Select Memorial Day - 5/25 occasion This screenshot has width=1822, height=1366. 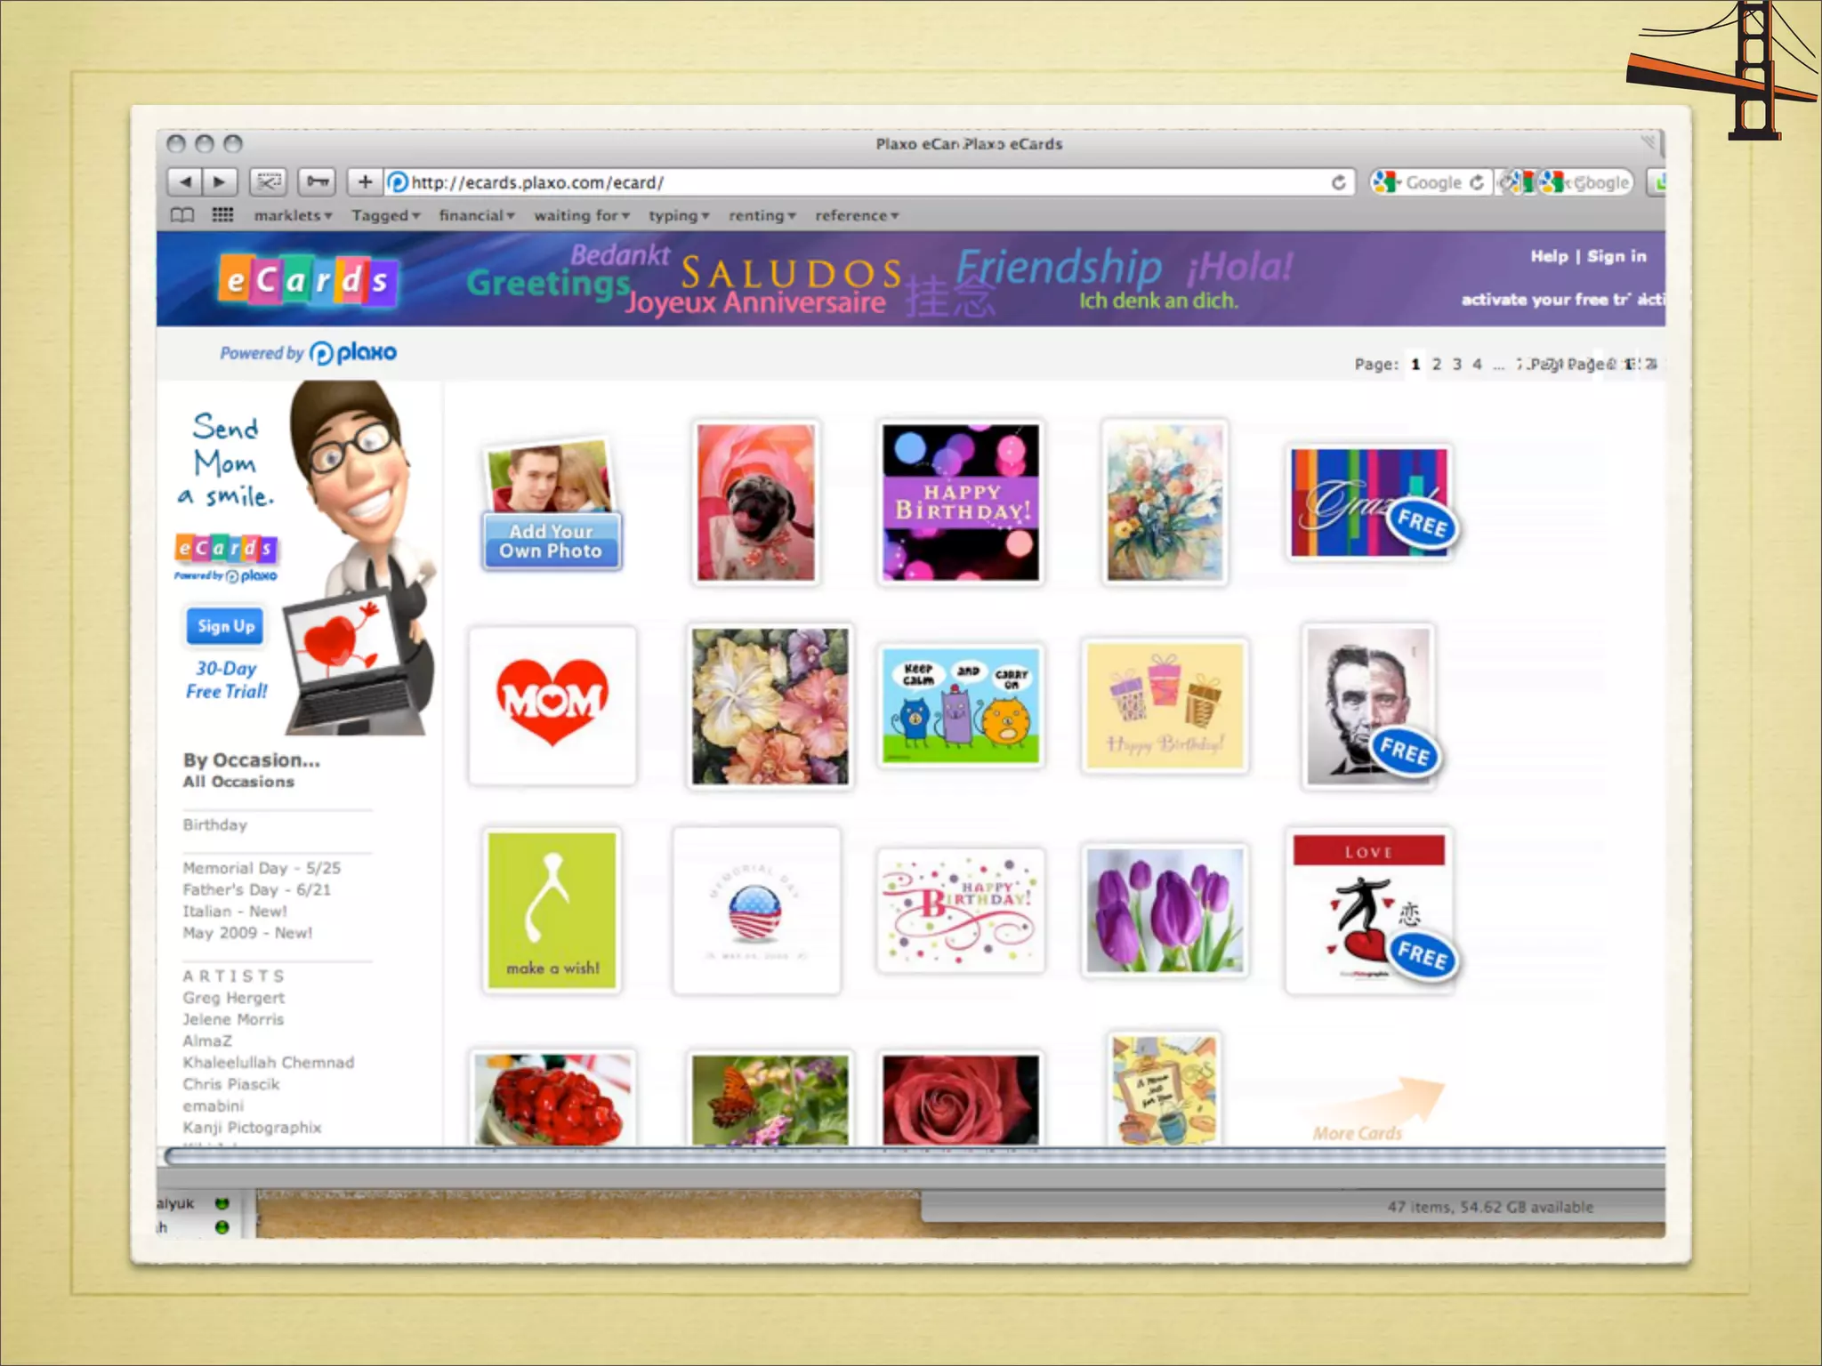[262, 868]
